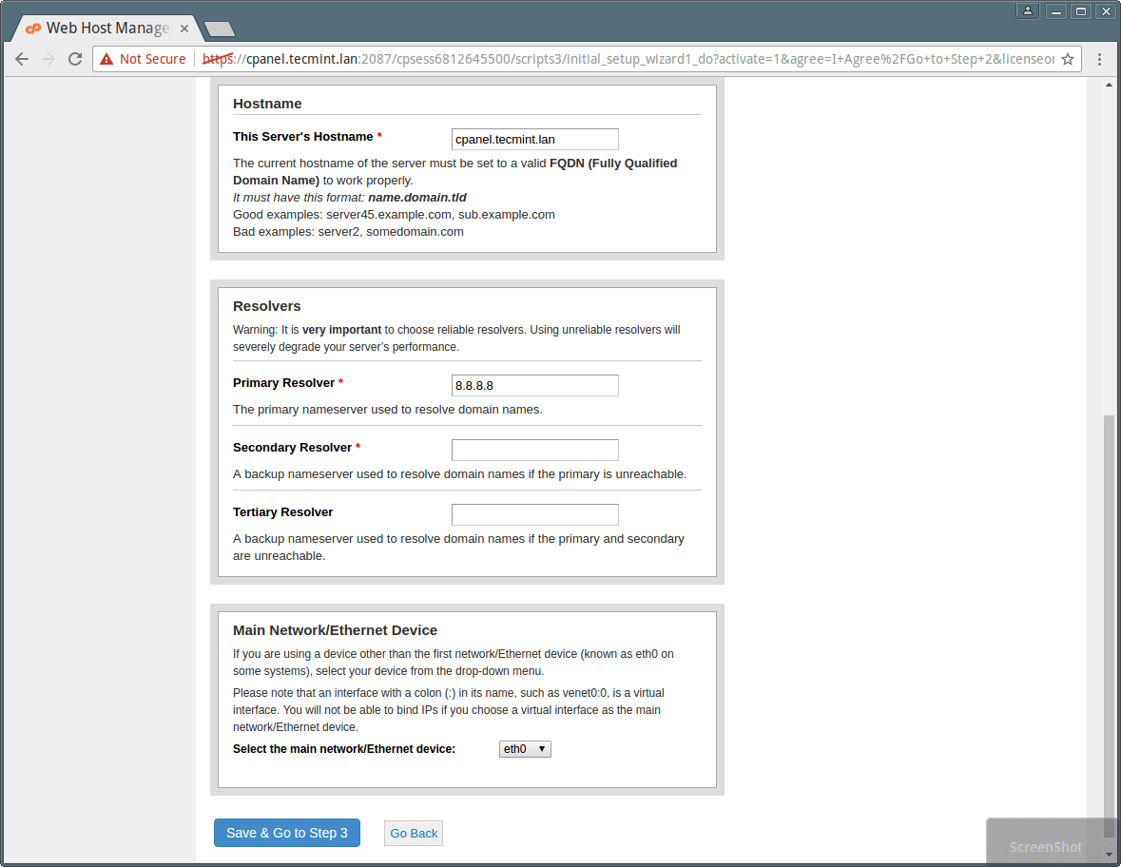This screenshot has height=867, width=1121.
Task: Open the eth0 network device dropdown
Action: coord(525,749)
